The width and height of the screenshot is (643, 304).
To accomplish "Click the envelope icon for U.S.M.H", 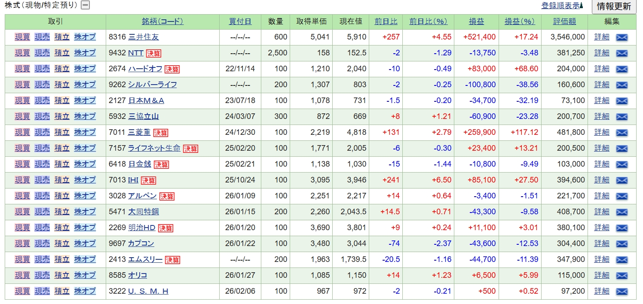I will [x=622, y=292].
